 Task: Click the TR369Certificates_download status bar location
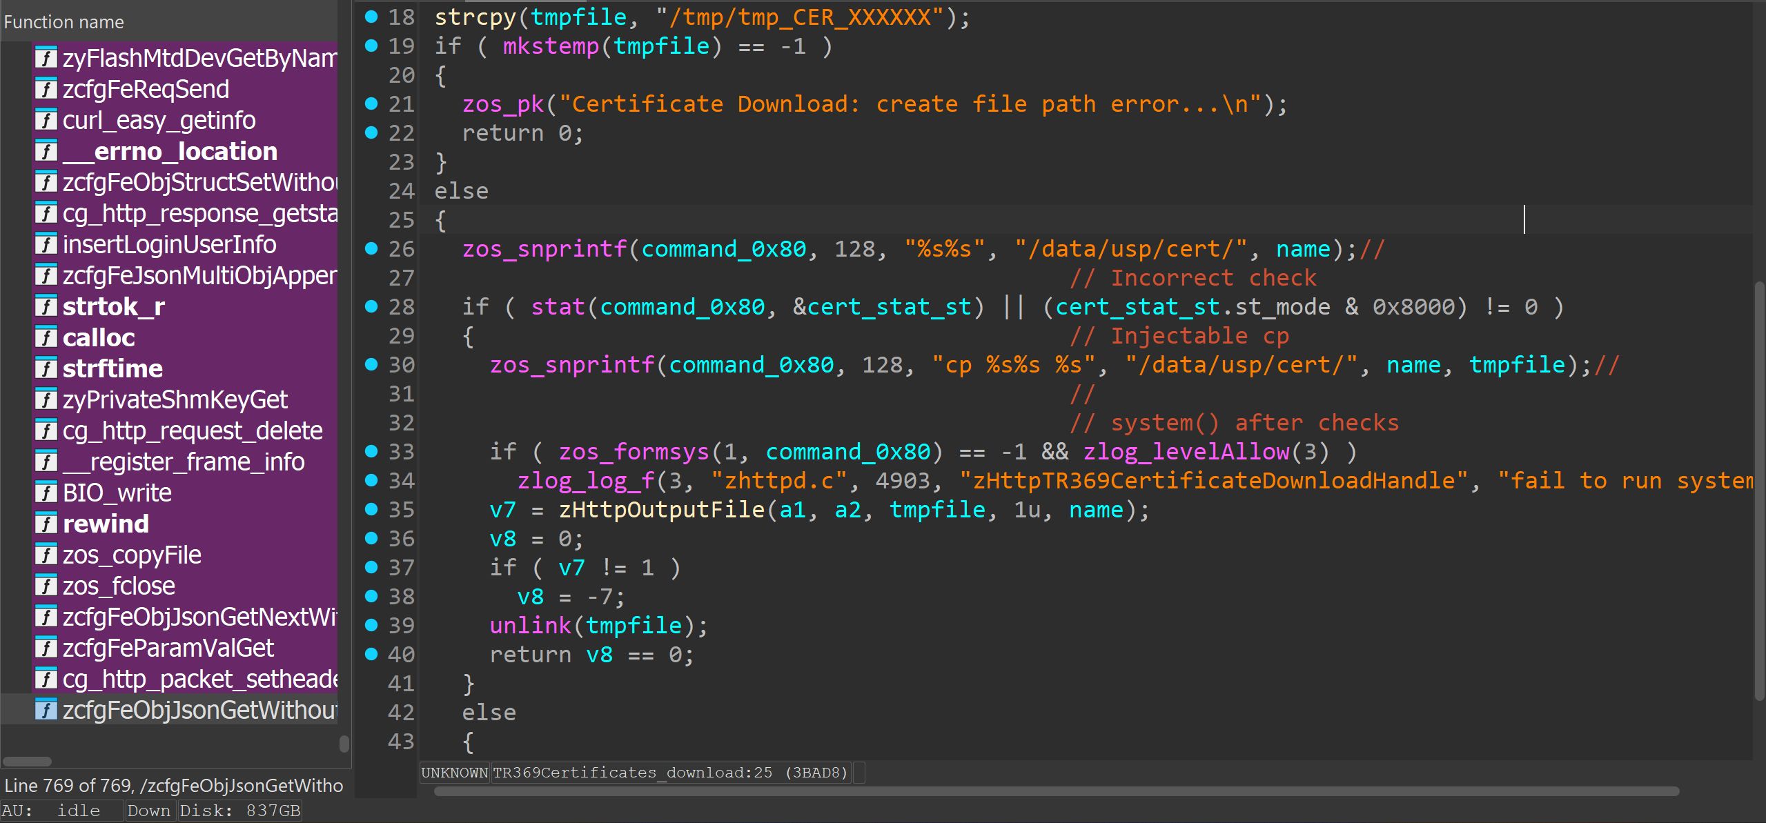click(669, 773)
